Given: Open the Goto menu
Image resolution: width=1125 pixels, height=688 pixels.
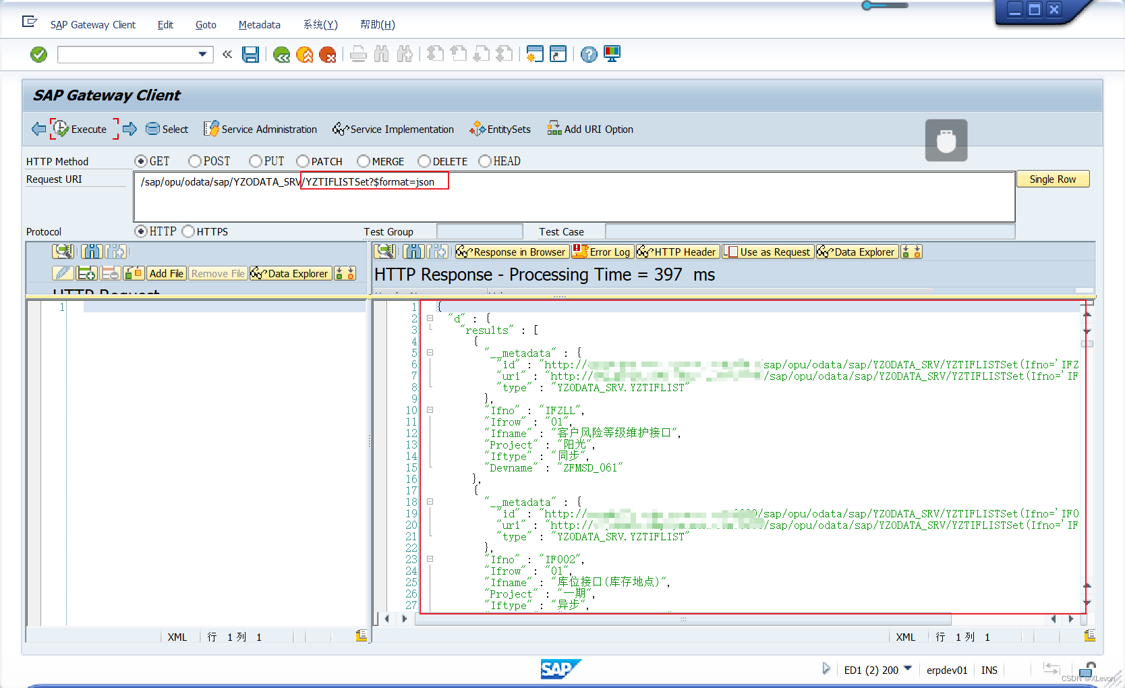Looking at the screenshot, I should [206, 25].
